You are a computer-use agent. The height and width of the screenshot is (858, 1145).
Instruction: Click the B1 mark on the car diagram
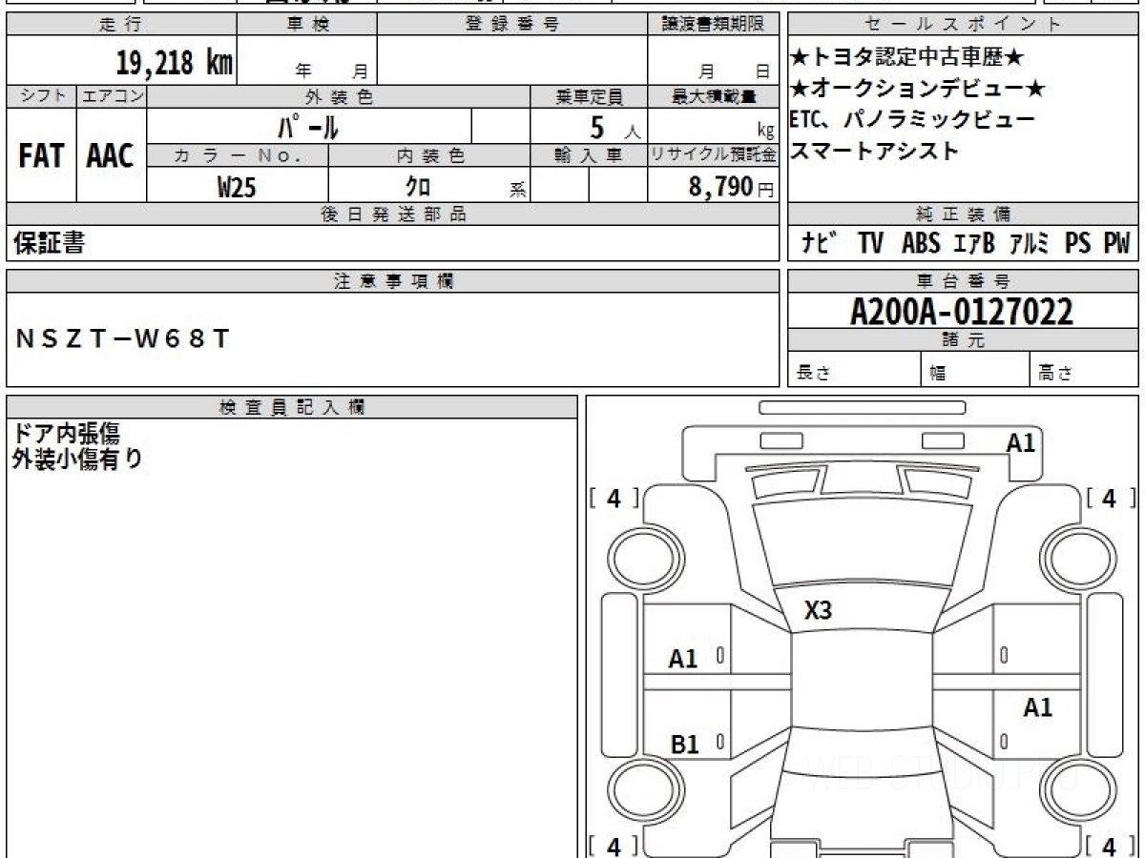(x=684, y=745)
